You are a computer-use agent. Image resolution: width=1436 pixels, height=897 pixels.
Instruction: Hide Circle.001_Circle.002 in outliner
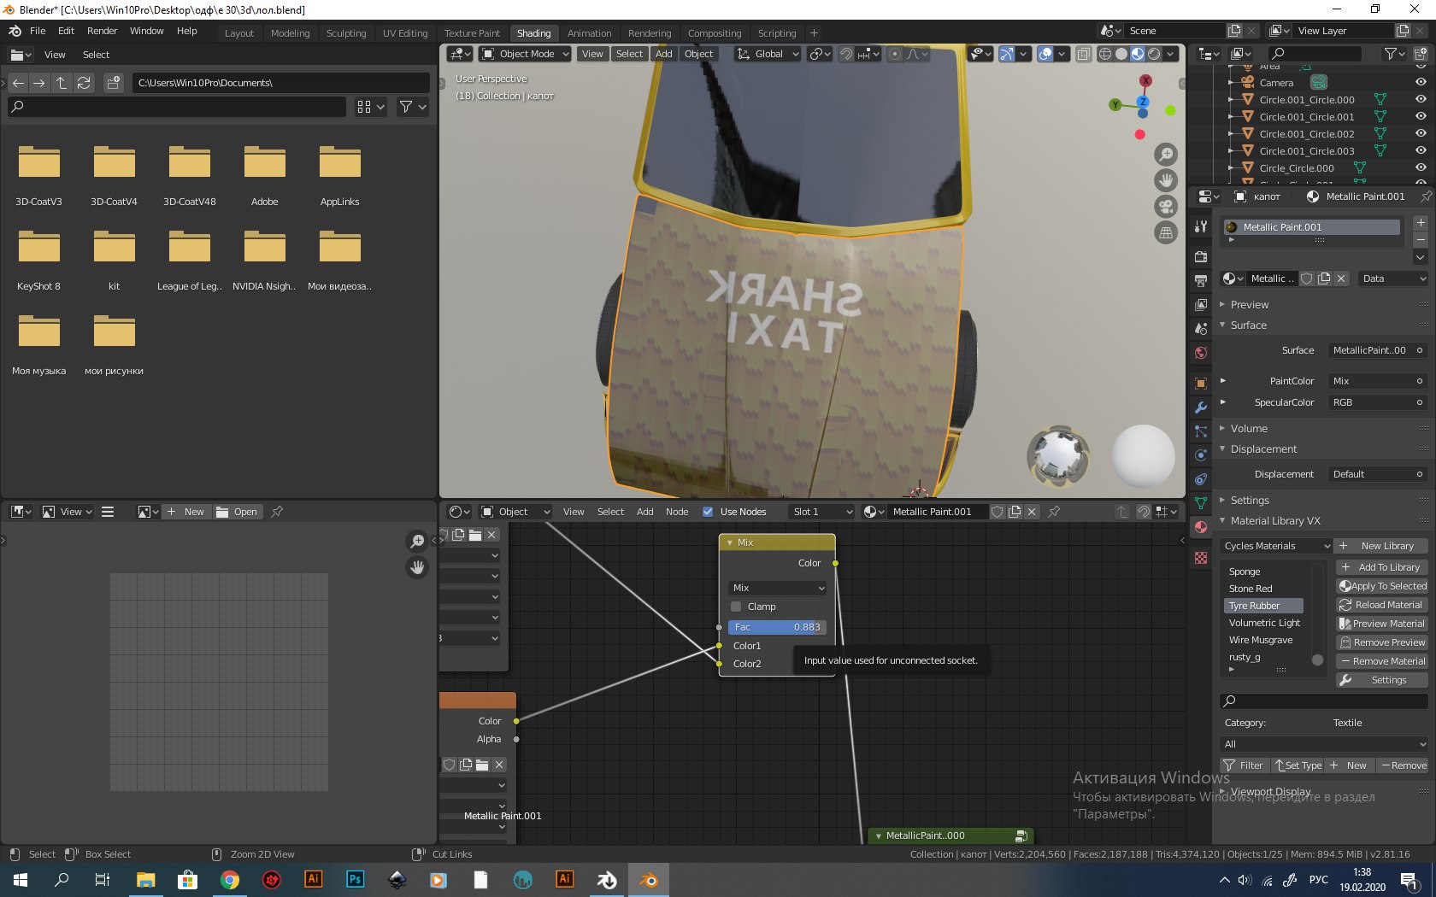coord(1421,134)
